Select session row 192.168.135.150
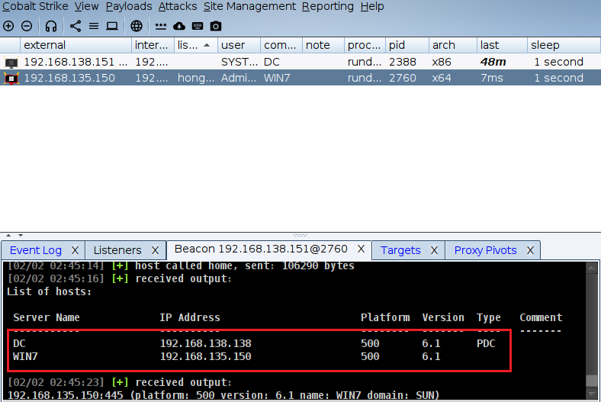Viewport: 601px width, 402px height. 300,78
